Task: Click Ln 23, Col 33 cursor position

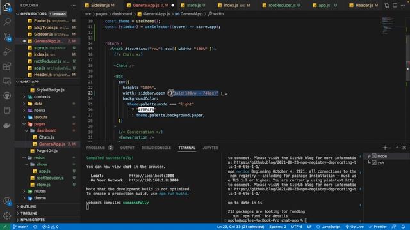Action: (x=240, y=227)
